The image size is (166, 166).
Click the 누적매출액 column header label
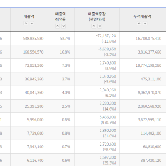click(x=142, y=16)
